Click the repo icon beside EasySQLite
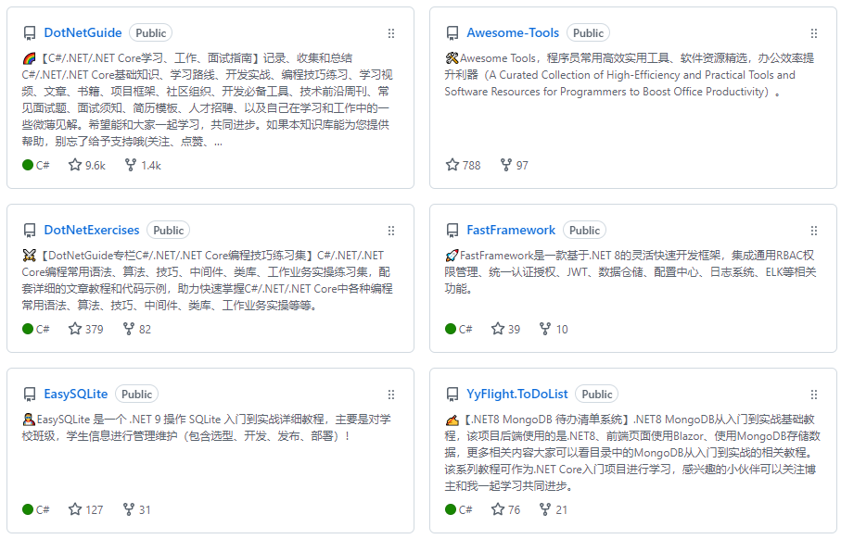This screenshot has height=539, width=841. point(30,395)
